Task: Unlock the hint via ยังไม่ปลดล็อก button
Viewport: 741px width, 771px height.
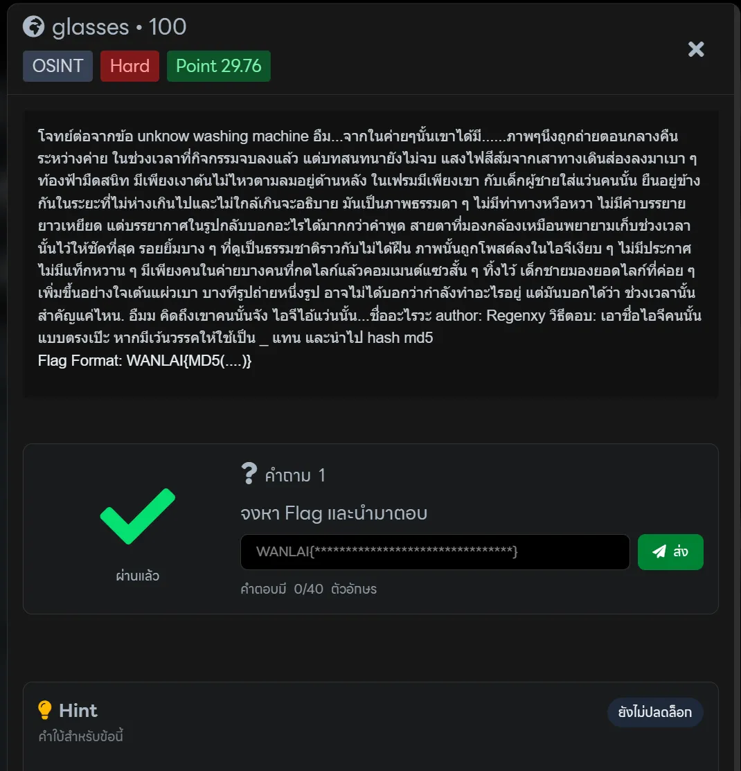Action: 655,712
